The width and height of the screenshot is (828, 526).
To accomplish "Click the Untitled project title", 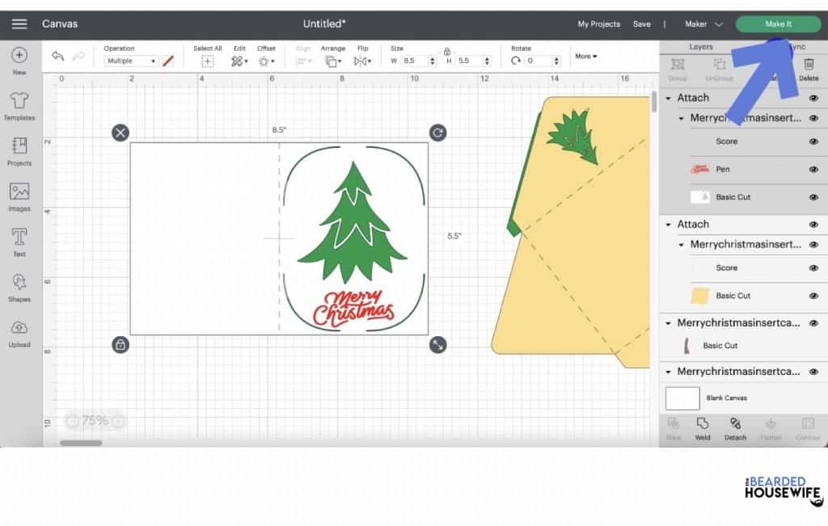I will click(x=323, y=23).
